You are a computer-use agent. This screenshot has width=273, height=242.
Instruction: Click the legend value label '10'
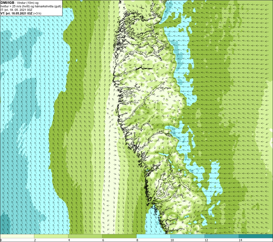point(172,240)
